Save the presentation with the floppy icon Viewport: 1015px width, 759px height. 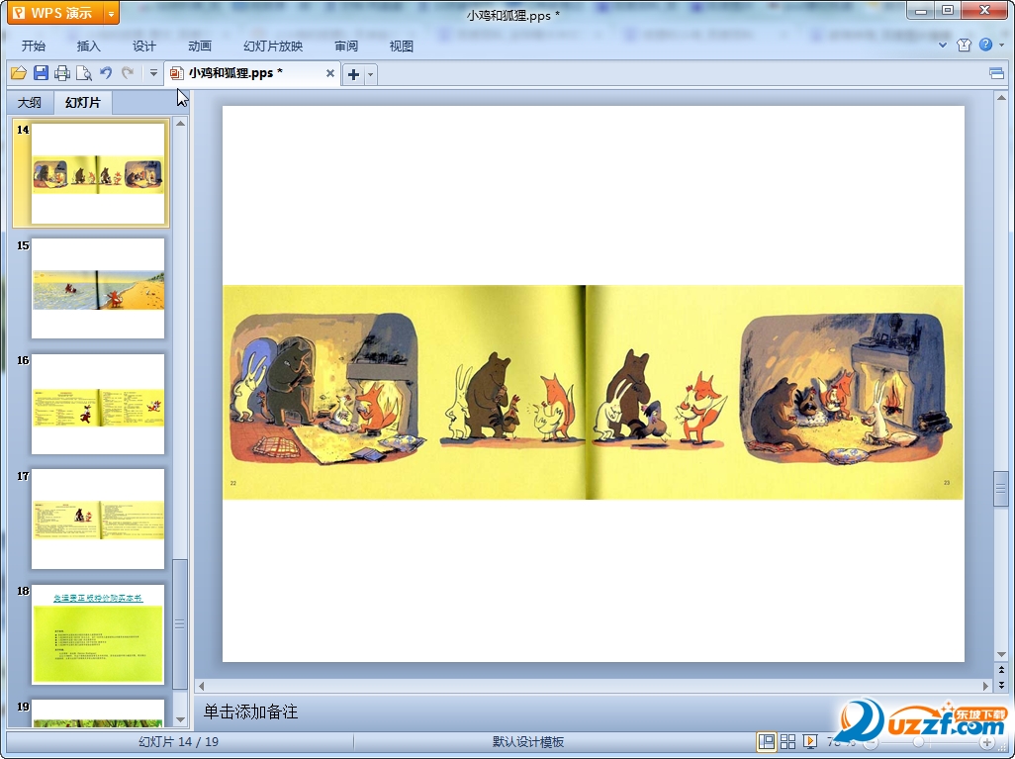(x=41, y=73)
